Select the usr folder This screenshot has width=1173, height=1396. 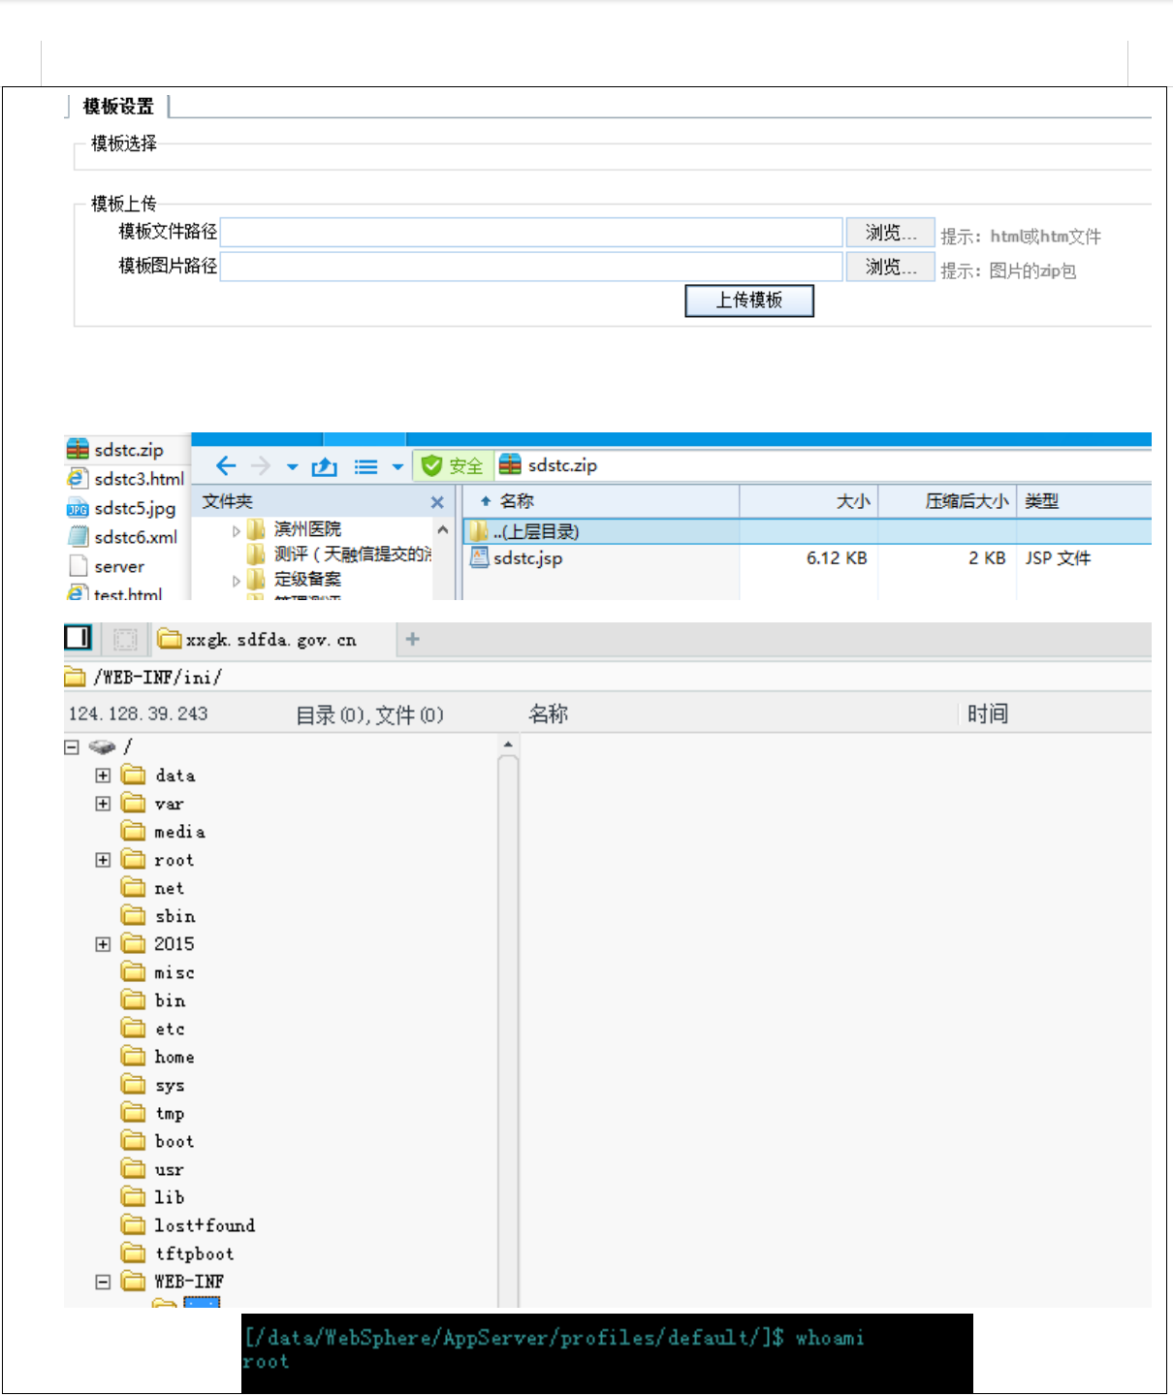coord(153,1169)
